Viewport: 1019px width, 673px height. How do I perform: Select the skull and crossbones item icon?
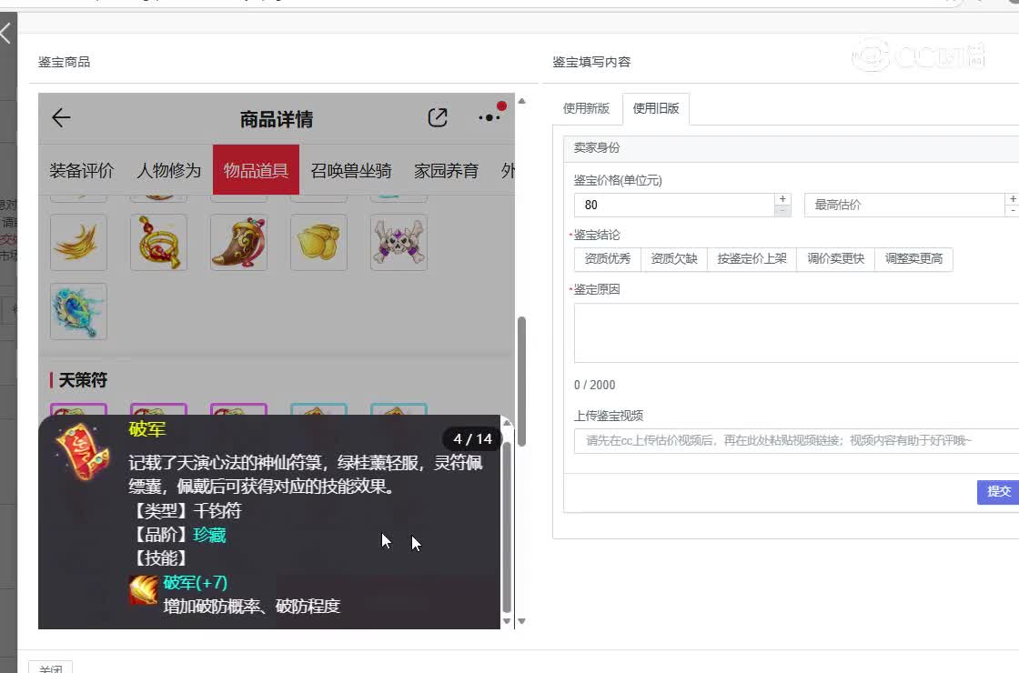pos(399,243)
